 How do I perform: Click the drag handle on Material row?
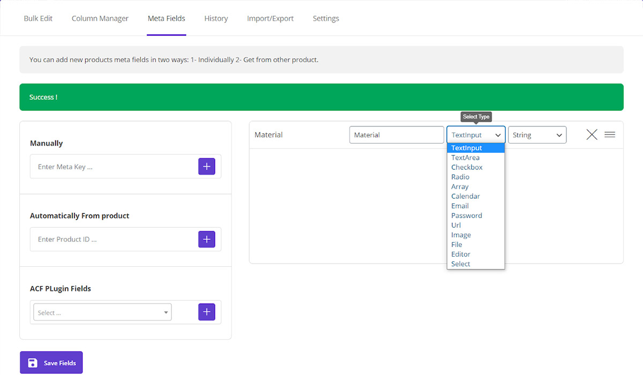[x=610, y=135]
